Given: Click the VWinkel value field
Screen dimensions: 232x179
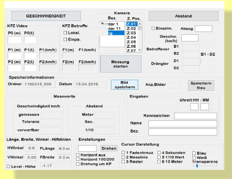Looking at the screenshot, I should 31,158.
